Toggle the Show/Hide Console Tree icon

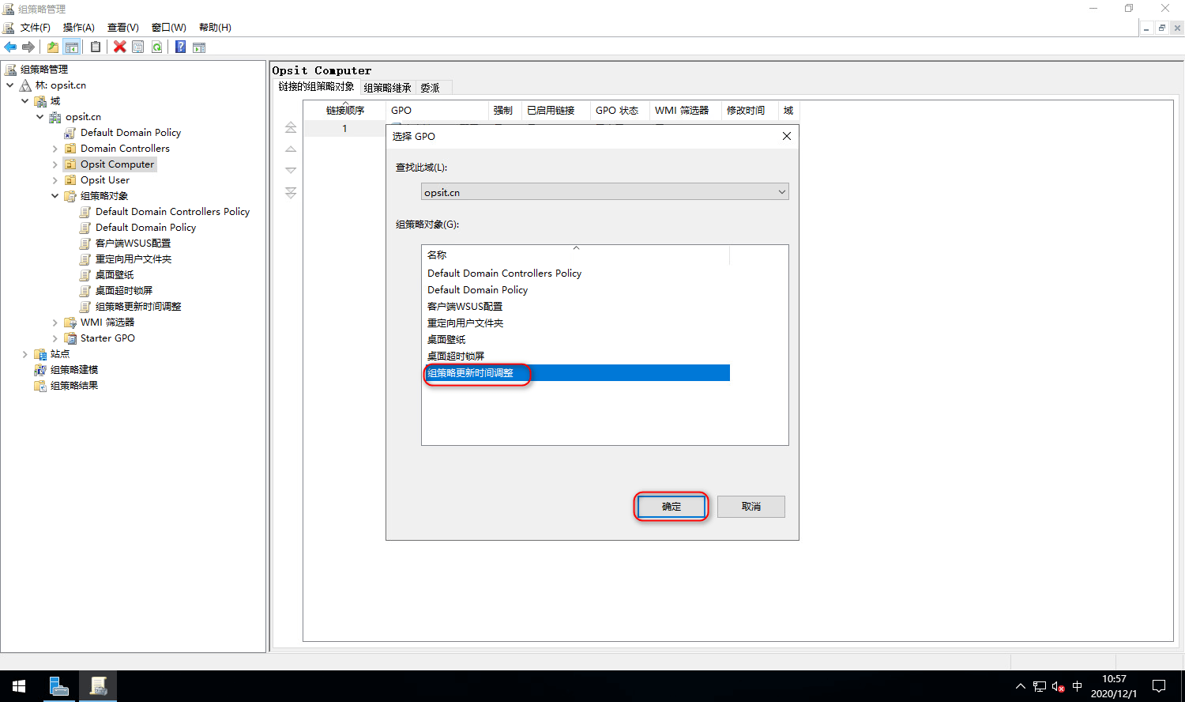click(72, 47)
